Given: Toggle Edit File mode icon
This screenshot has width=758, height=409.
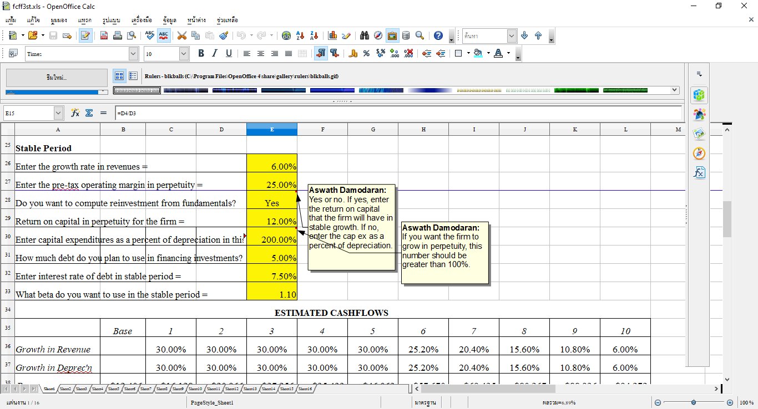Looking at the screenshot, I should tap(85, 35).
